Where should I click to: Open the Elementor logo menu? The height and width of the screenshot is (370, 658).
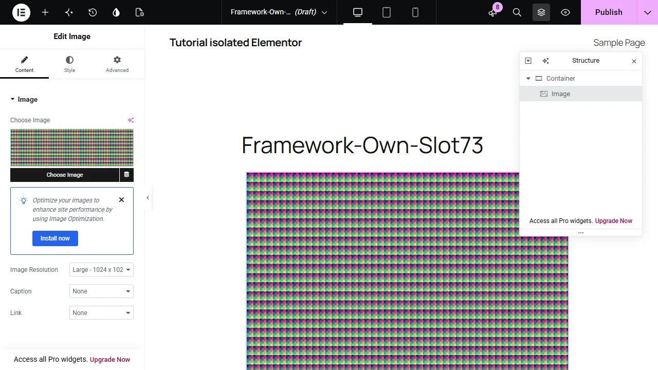[x=22, y=12]
